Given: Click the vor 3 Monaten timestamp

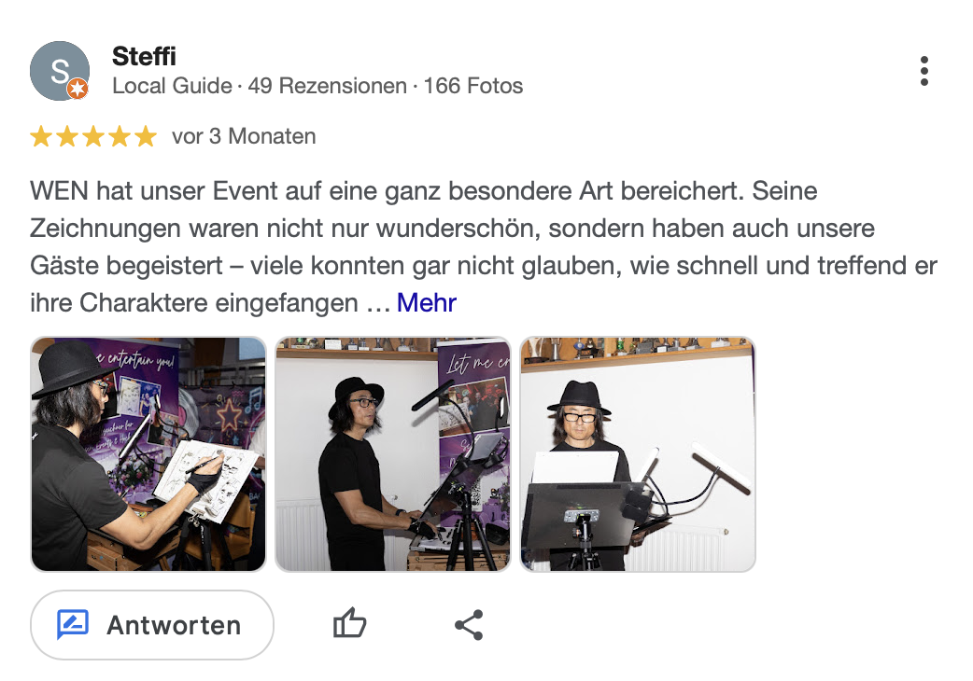Looking at the screenshot, I should pos(244,136).
